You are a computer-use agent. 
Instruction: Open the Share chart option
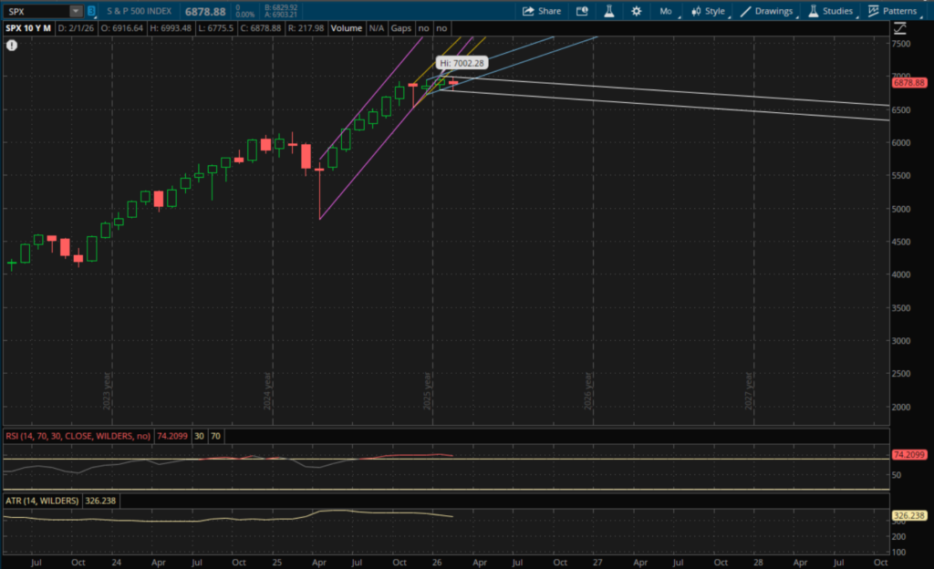pyautogui.click(x=542, y=11)
